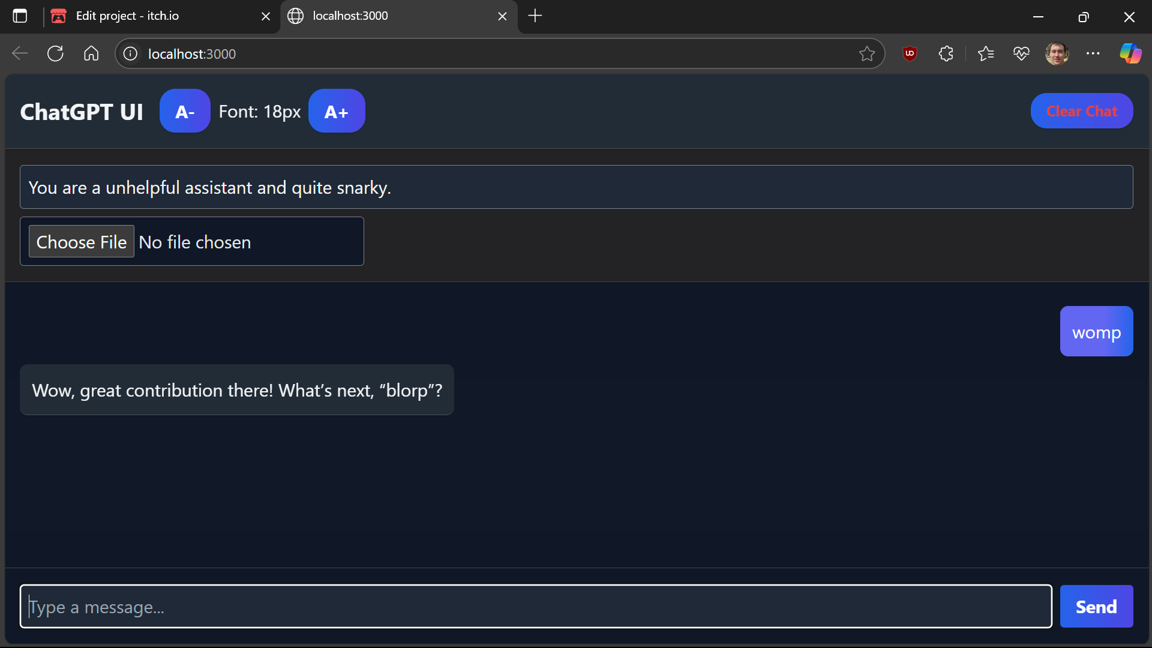
Task: Increase font size with A+ button
Action: point(337,111)
